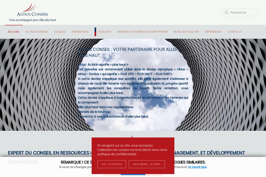Accept cookies with OK, j'accepte

pos(112,164)
